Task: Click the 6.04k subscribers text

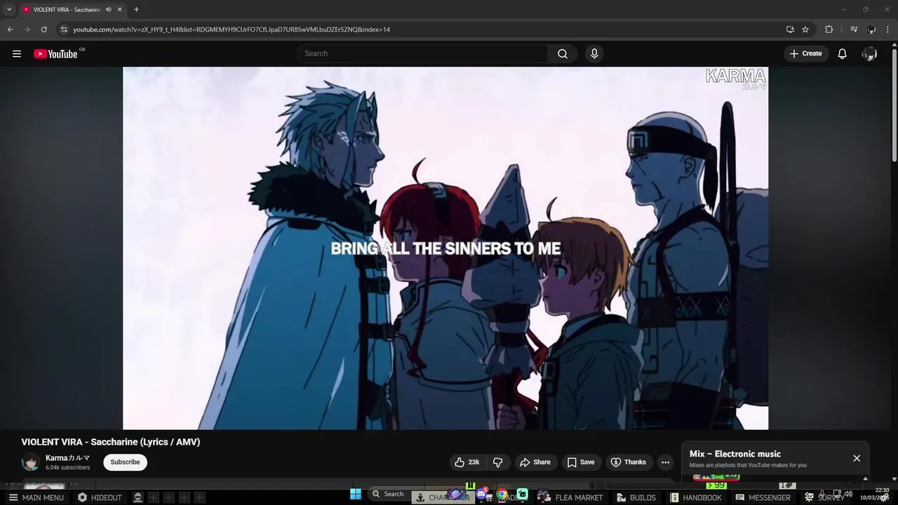Action: [x=68, y=468]
